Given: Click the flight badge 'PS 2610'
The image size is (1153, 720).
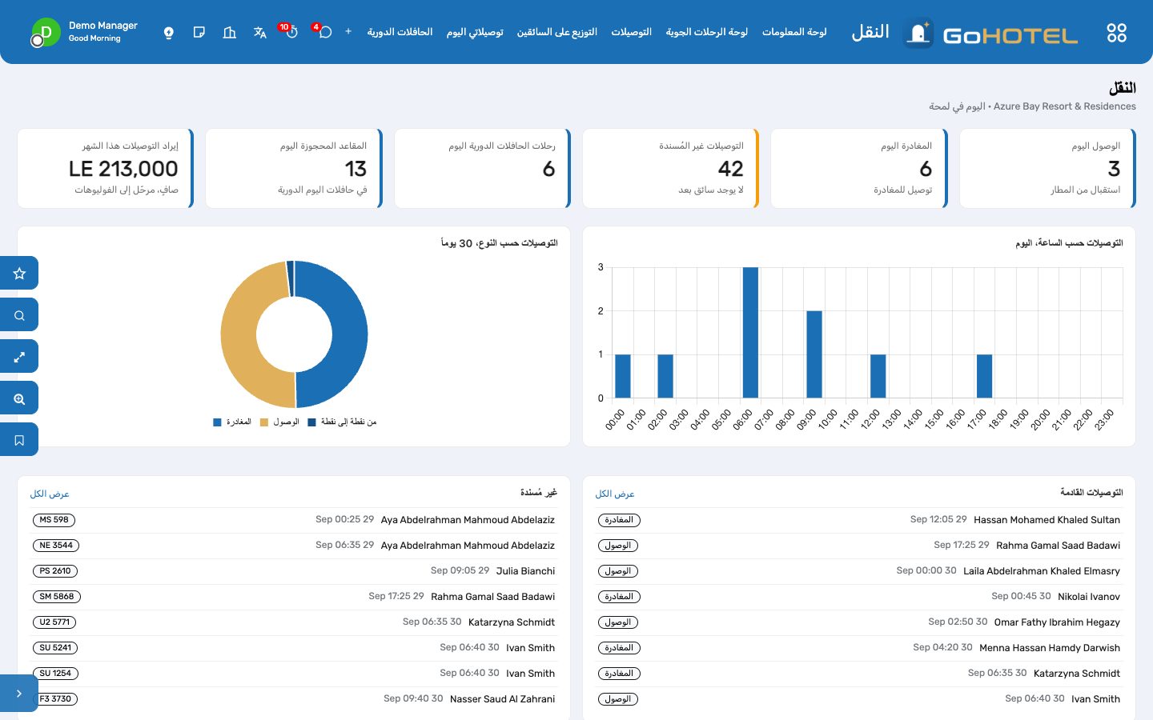Looking at the screenshot, I should [55, 571].
